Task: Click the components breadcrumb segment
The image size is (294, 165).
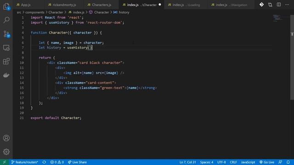Action: point(35,12)
